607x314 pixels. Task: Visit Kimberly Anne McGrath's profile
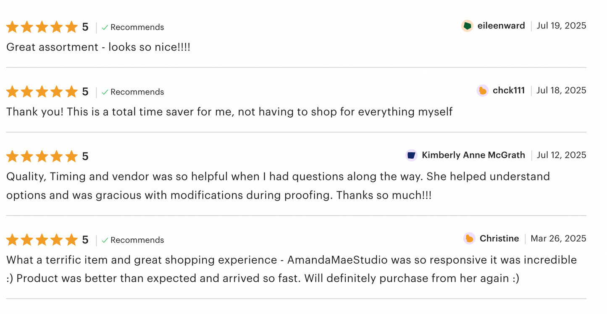coord(473,155)
